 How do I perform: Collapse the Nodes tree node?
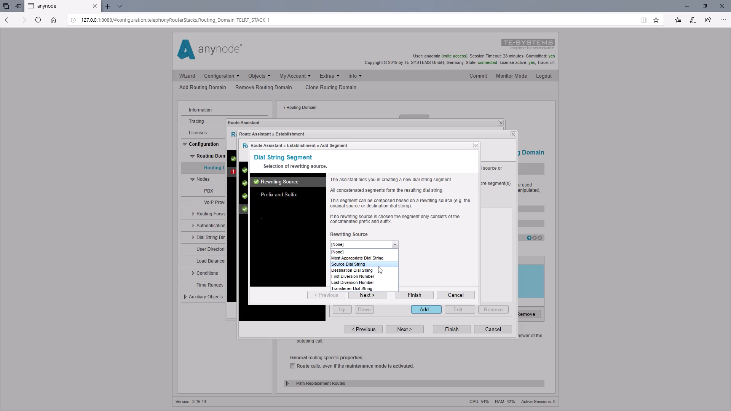192,179
